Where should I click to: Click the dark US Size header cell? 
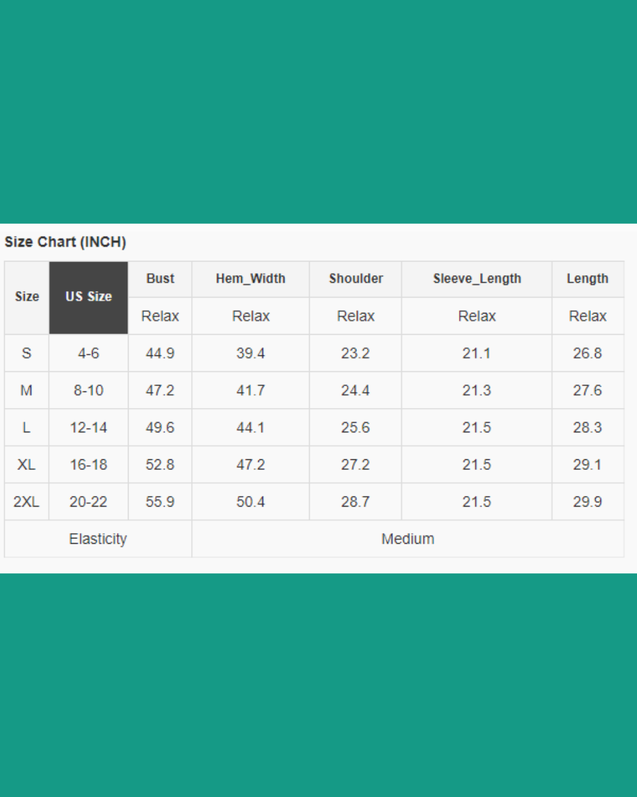pyautogui.click(x=88, y=298)
